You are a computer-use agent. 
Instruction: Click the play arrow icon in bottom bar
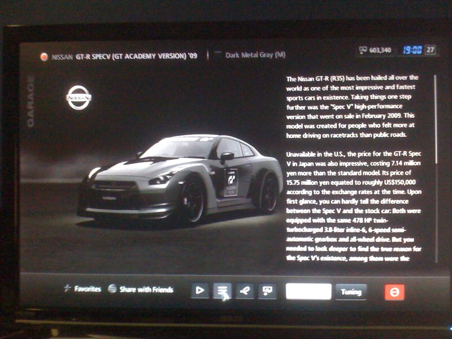coord(200,291)
